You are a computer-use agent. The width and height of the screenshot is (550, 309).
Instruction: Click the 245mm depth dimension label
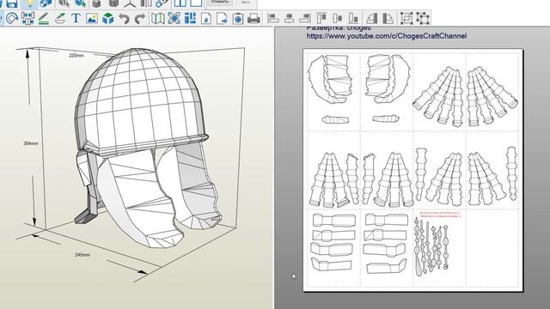pos(82,255)
